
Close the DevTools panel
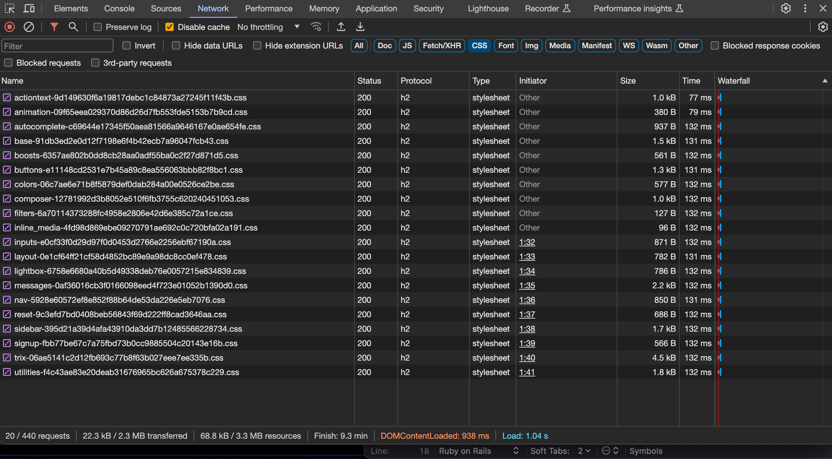823,8
